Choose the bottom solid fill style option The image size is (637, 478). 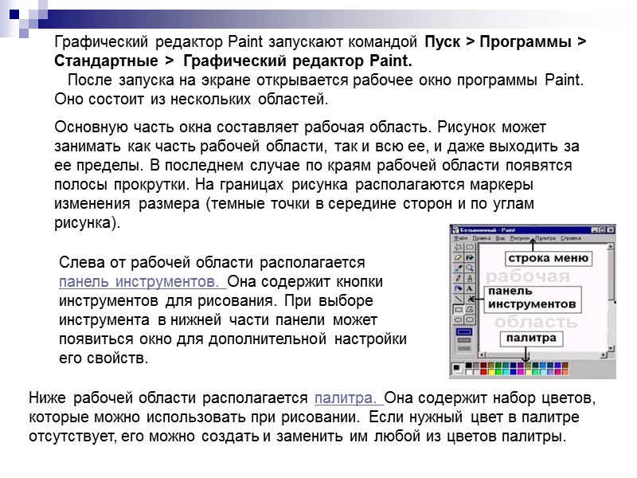point(464,348)
